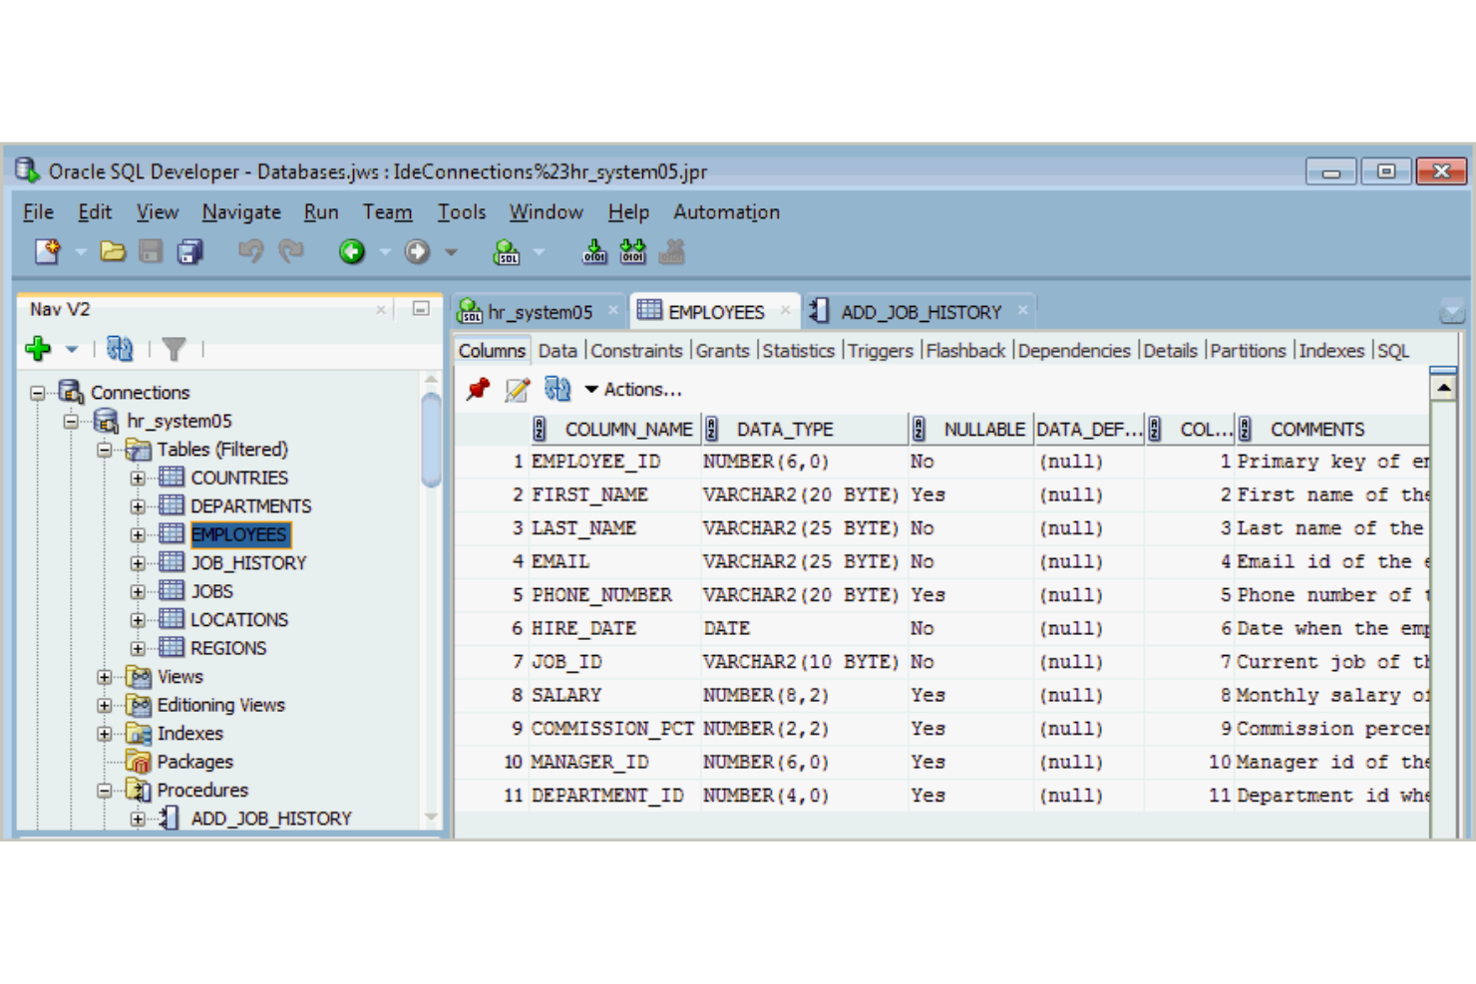Edit the column with the pencil icon
Image resolution: width=1476 pixels, height=984 pixels.
[x=517, y=390]
